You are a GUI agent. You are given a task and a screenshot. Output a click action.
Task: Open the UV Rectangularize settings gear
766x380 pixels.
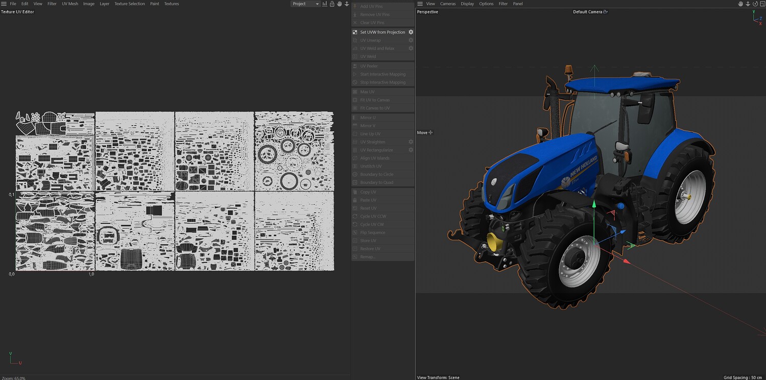click(411, 150)
